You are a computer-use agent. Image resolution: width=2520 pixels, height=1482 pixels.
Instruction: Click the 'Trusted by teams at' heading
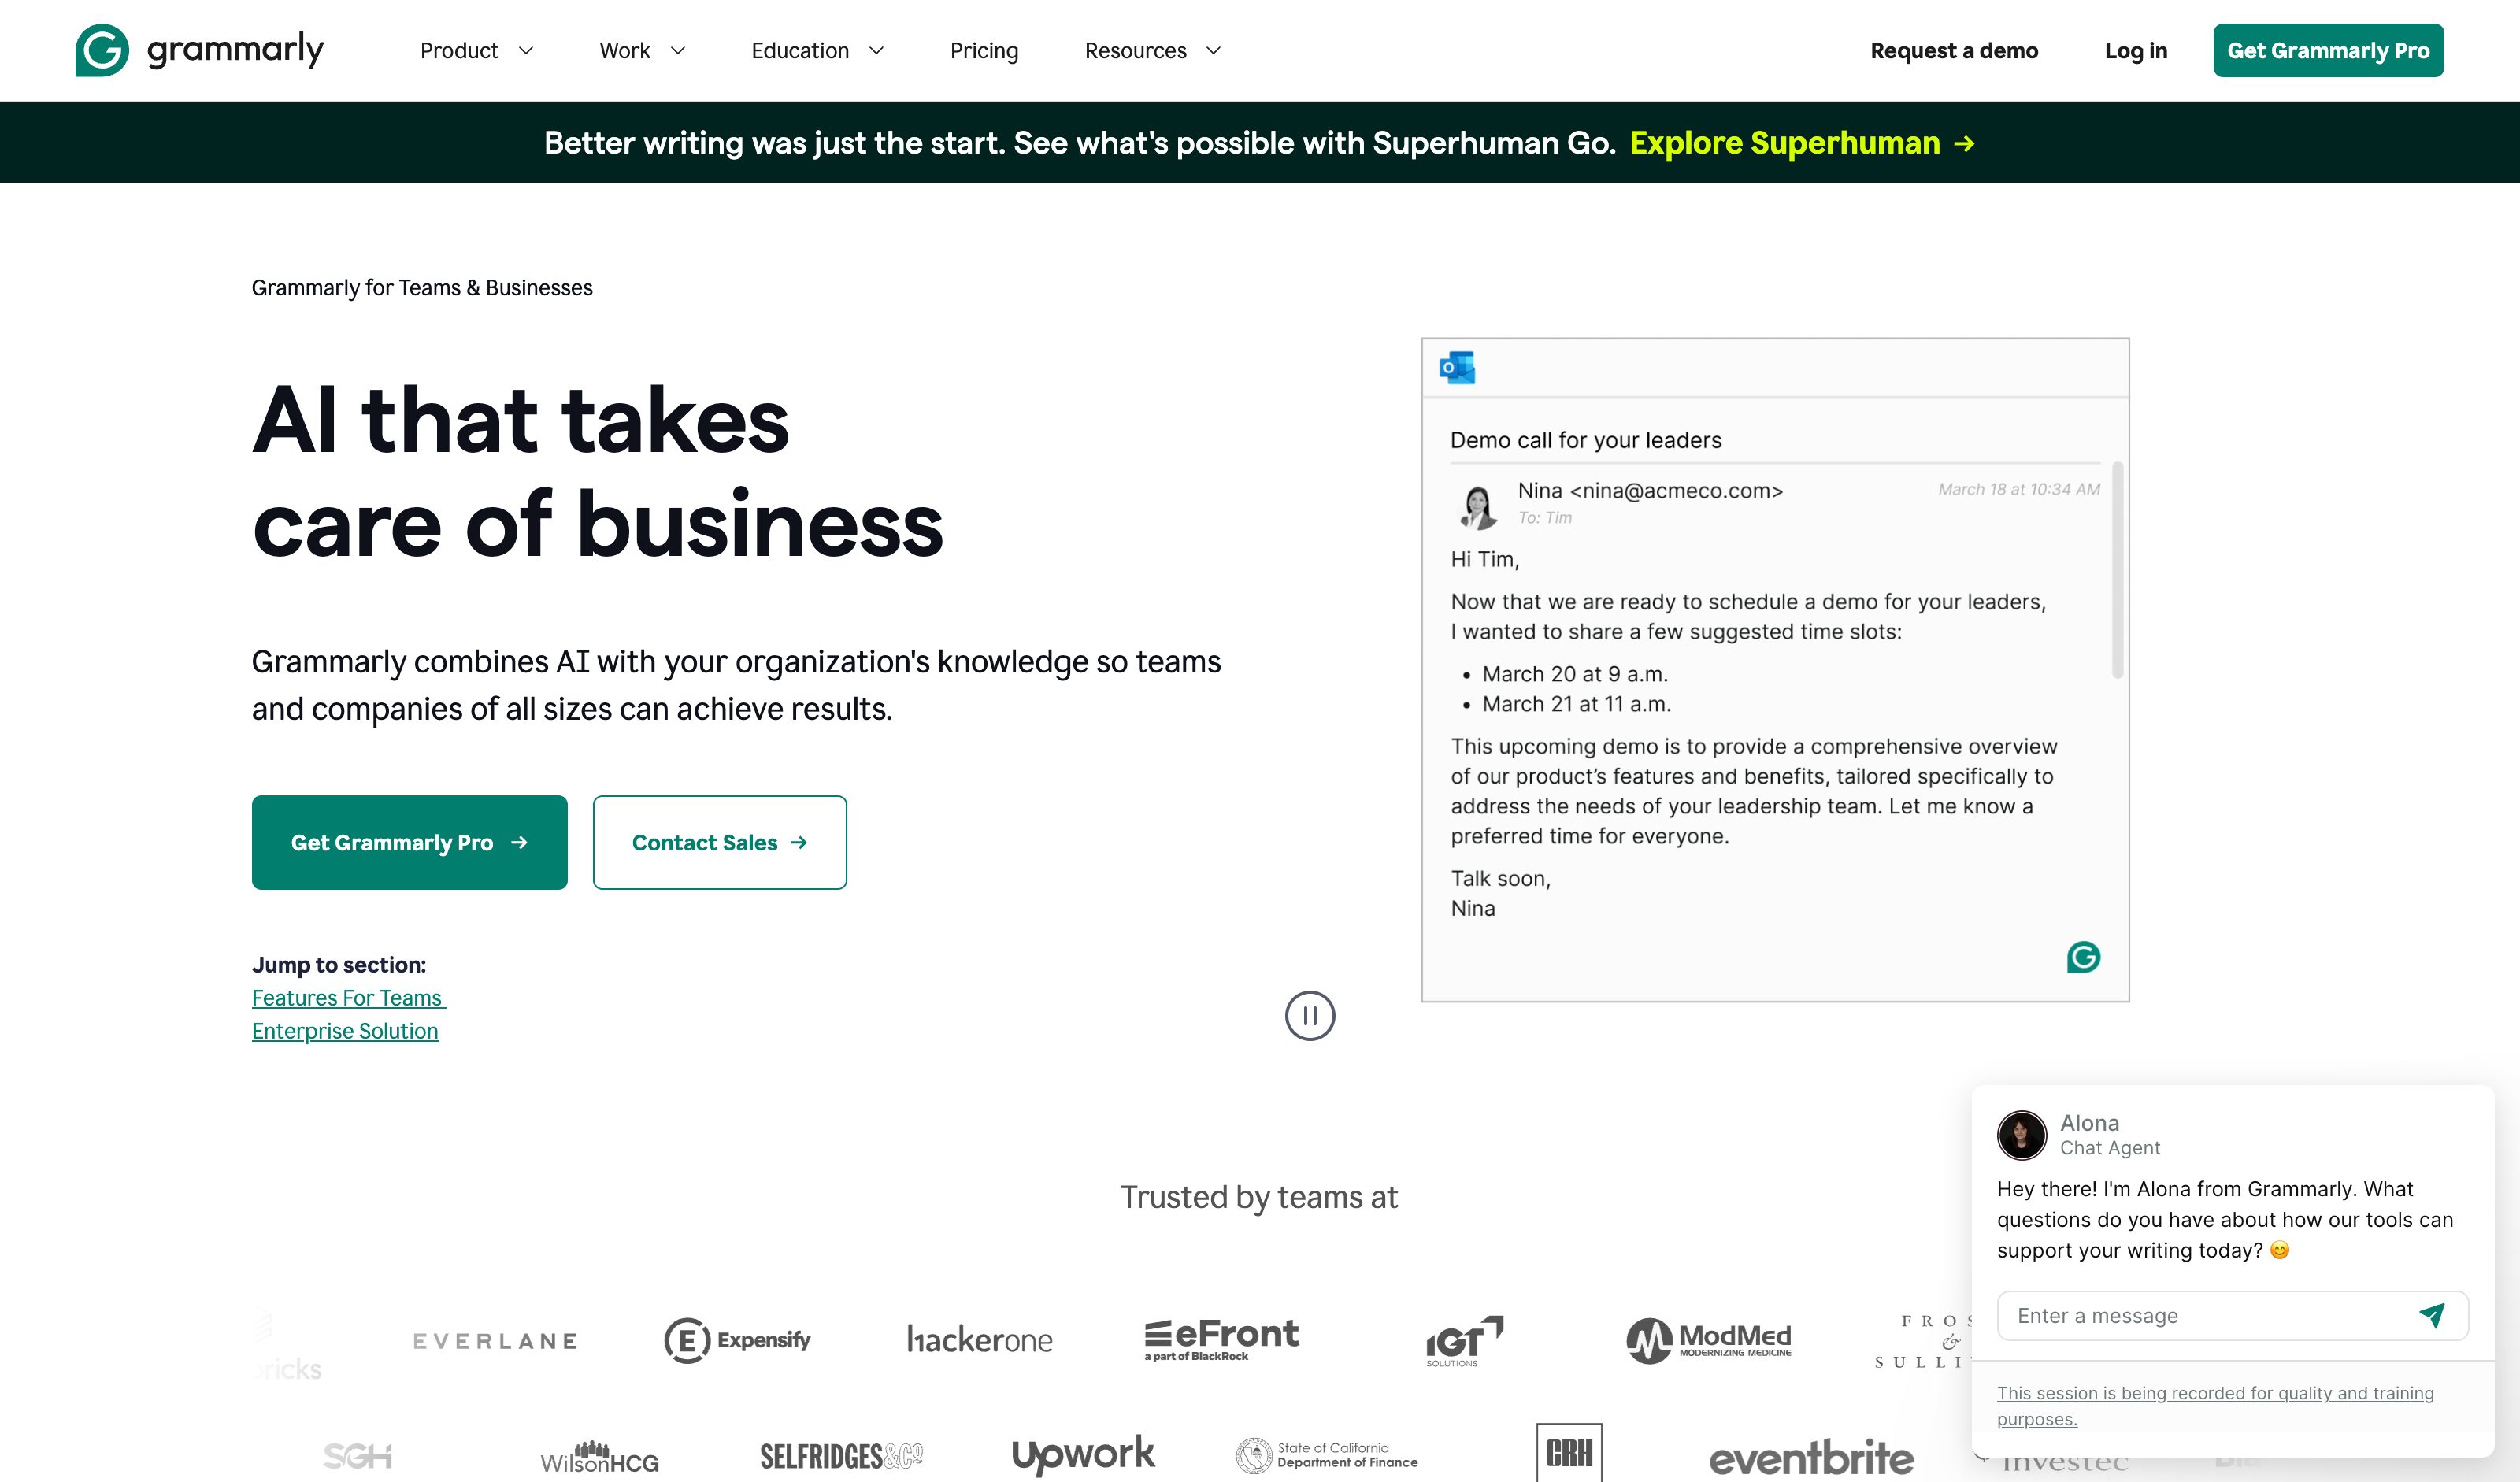[1259, 1197]
